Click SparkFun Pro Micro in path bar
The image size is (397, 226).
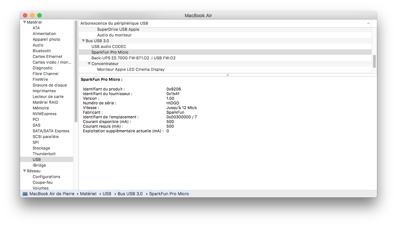(x=169, y=194)
